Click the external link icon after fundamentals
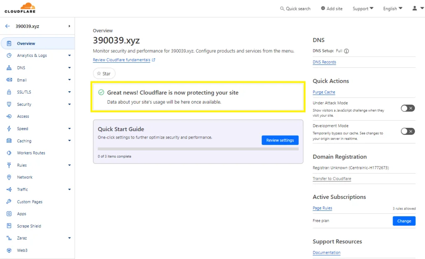Image resolution: width=425 pixels, height=259 pixels. (154, 60)
